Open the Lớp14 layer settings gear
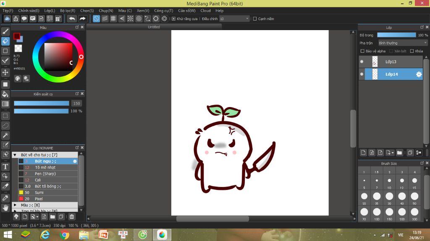This screenshot has width=430, height=241. click(x=419, y=74)
